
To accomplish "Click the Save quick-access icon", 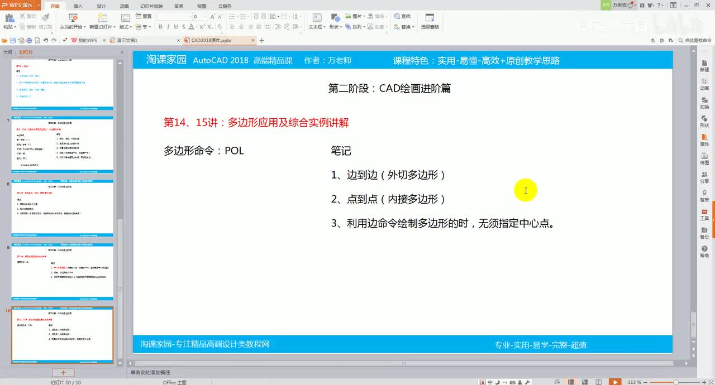I will pos(13,40).
